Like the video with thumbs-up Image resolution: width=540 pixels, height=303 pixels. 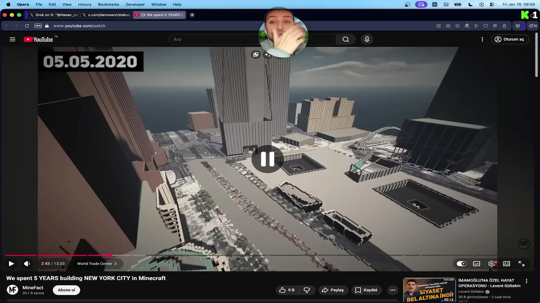tap(287, 290)
